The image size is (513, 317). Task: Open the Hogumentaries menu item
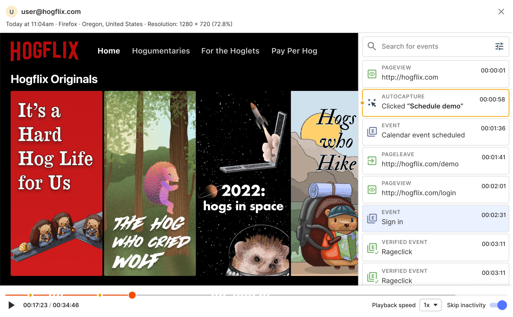coord(161,51)
